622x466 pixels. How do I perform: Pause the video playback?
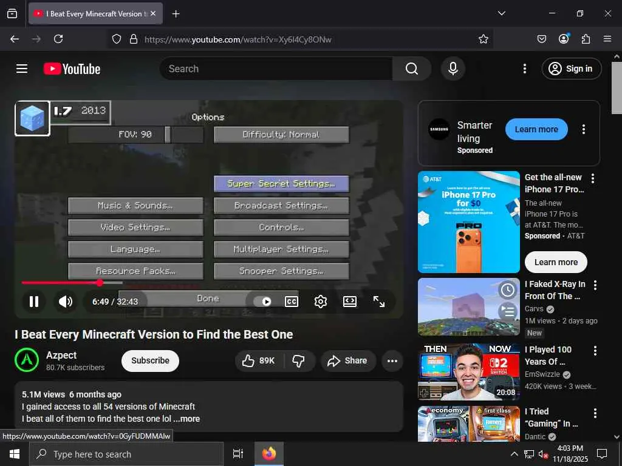tap(34, 302)
